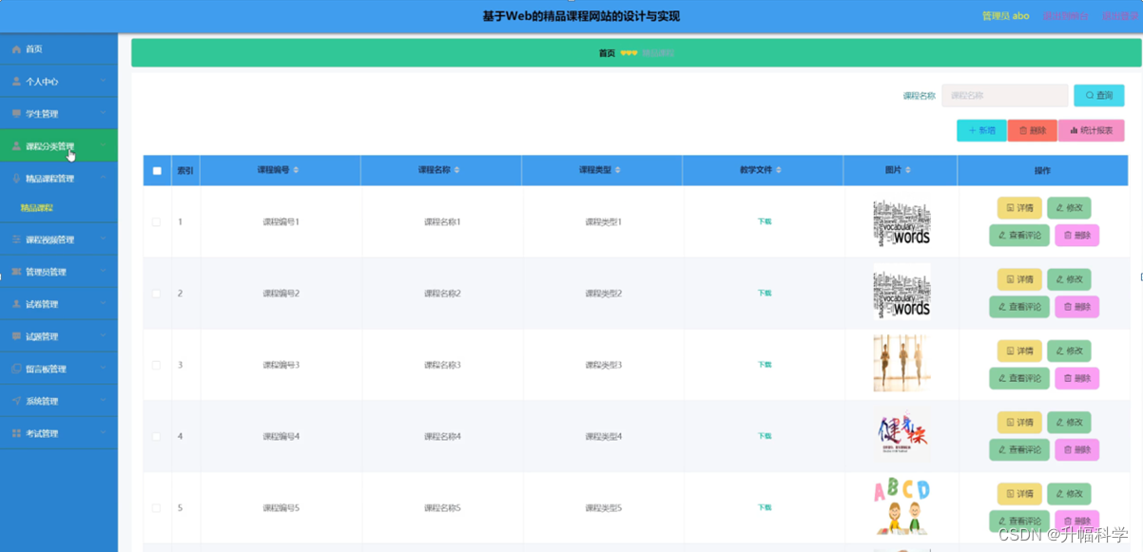
Task: Click 详情 for 课程编号1 row
Action: (1019, 208)
